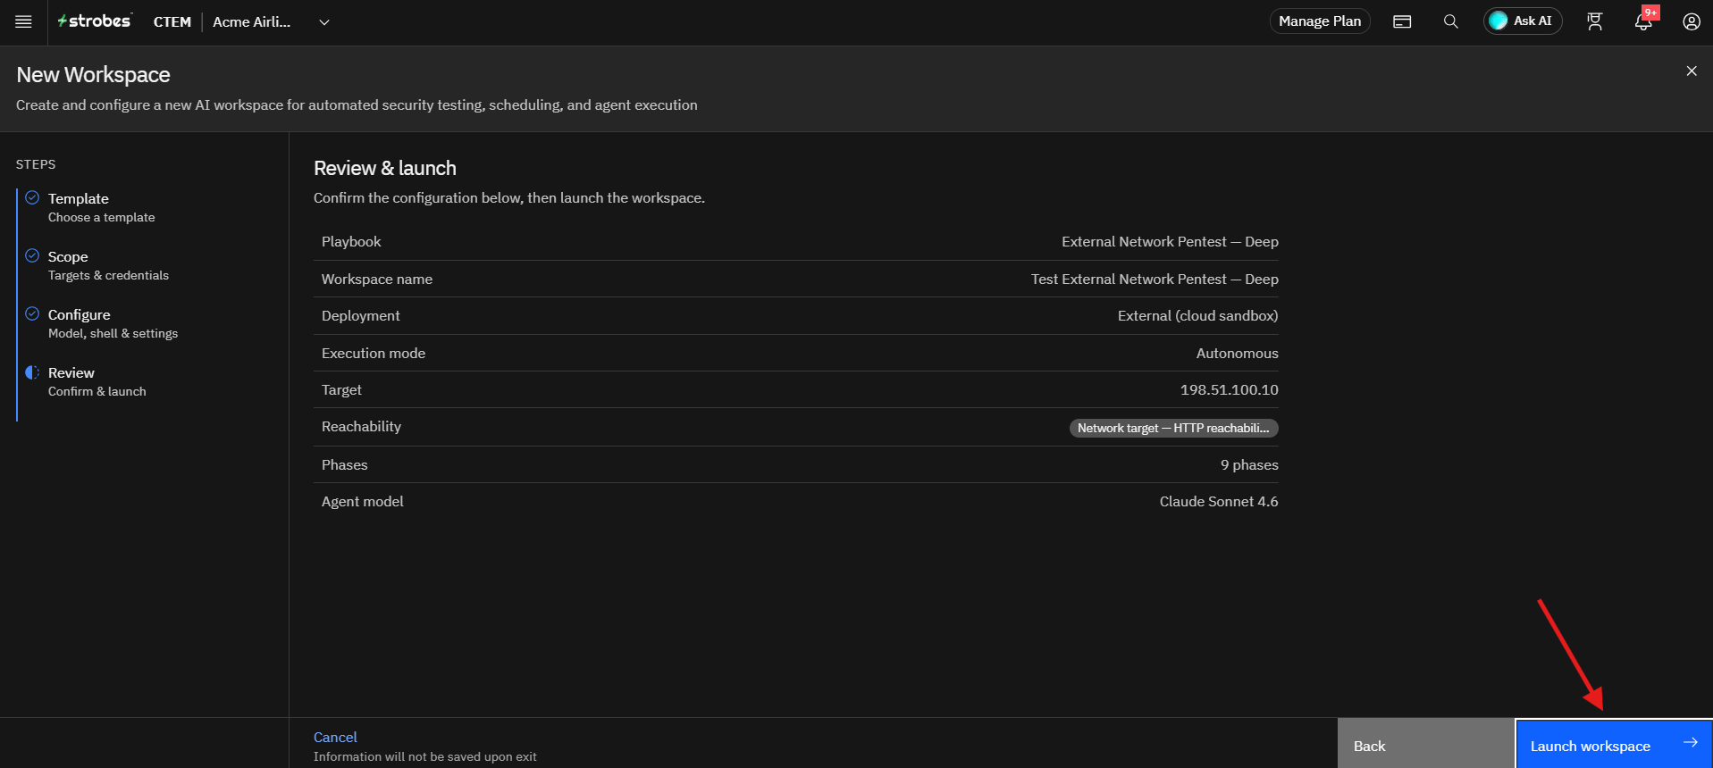The width and height of the screenshot is (1713, 768).
Task: Select the target value 198.51.100.10
Action: click(1229, 389)
